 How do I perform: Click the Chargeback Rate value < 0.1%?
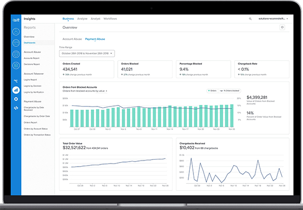coord(243,69)
